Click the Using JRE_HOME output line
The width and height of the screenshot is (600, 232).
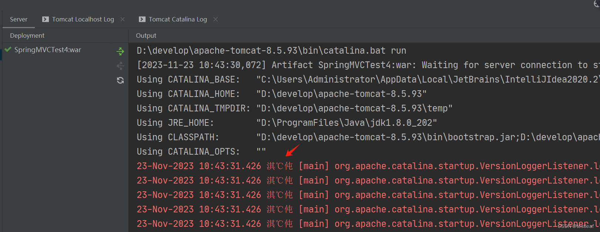(x=287, y=123)
